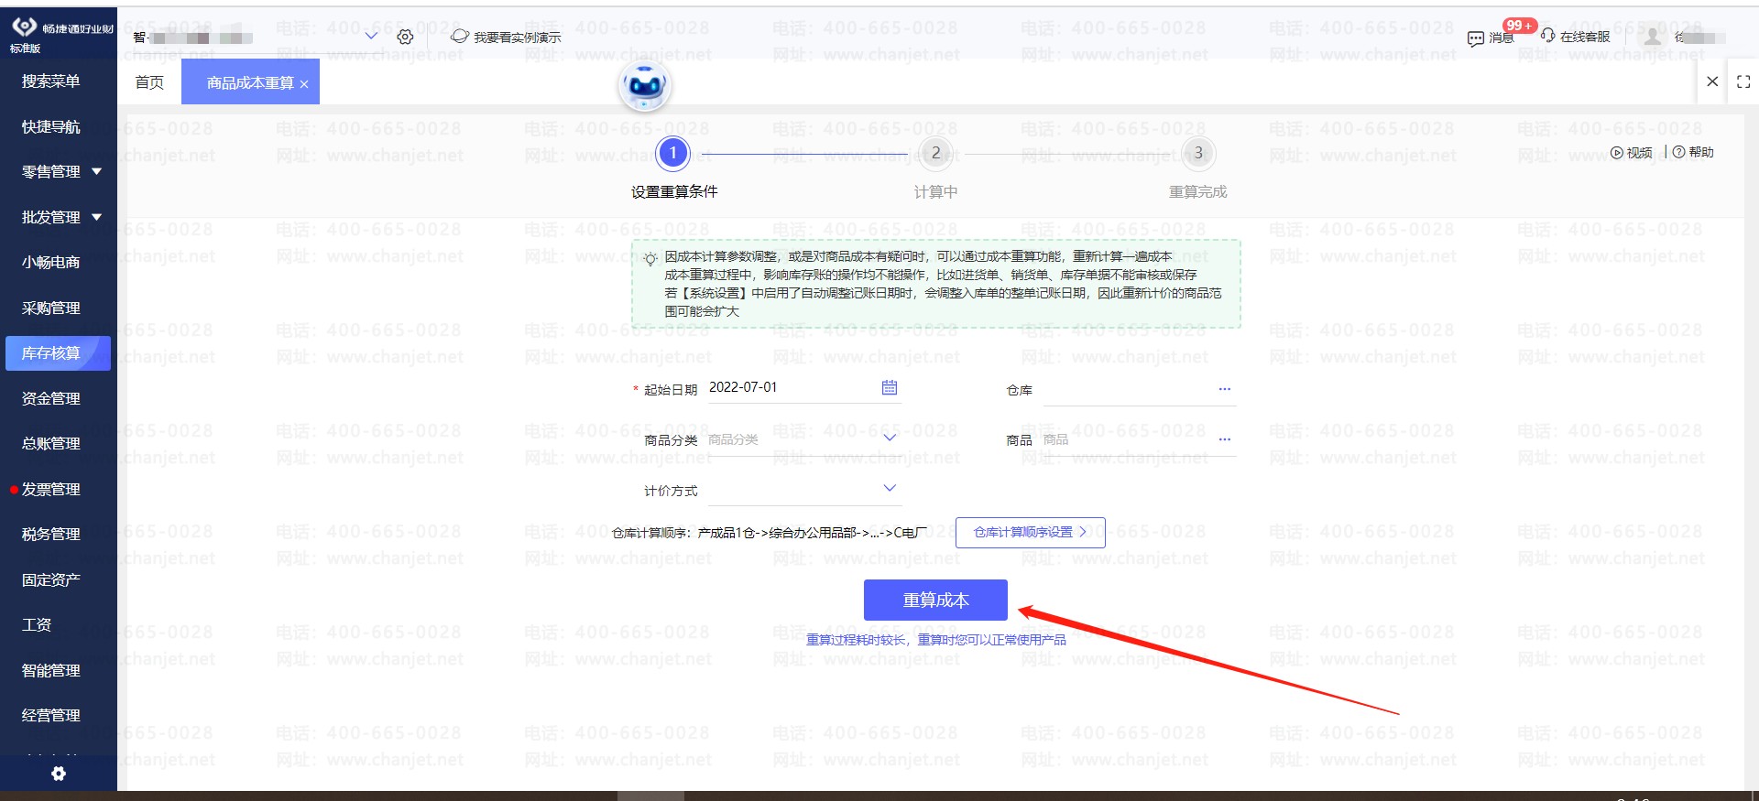Open the settings gear in the top bar
The height and width of the screenshot is (801, 1759).
click(x=405, y=37)
